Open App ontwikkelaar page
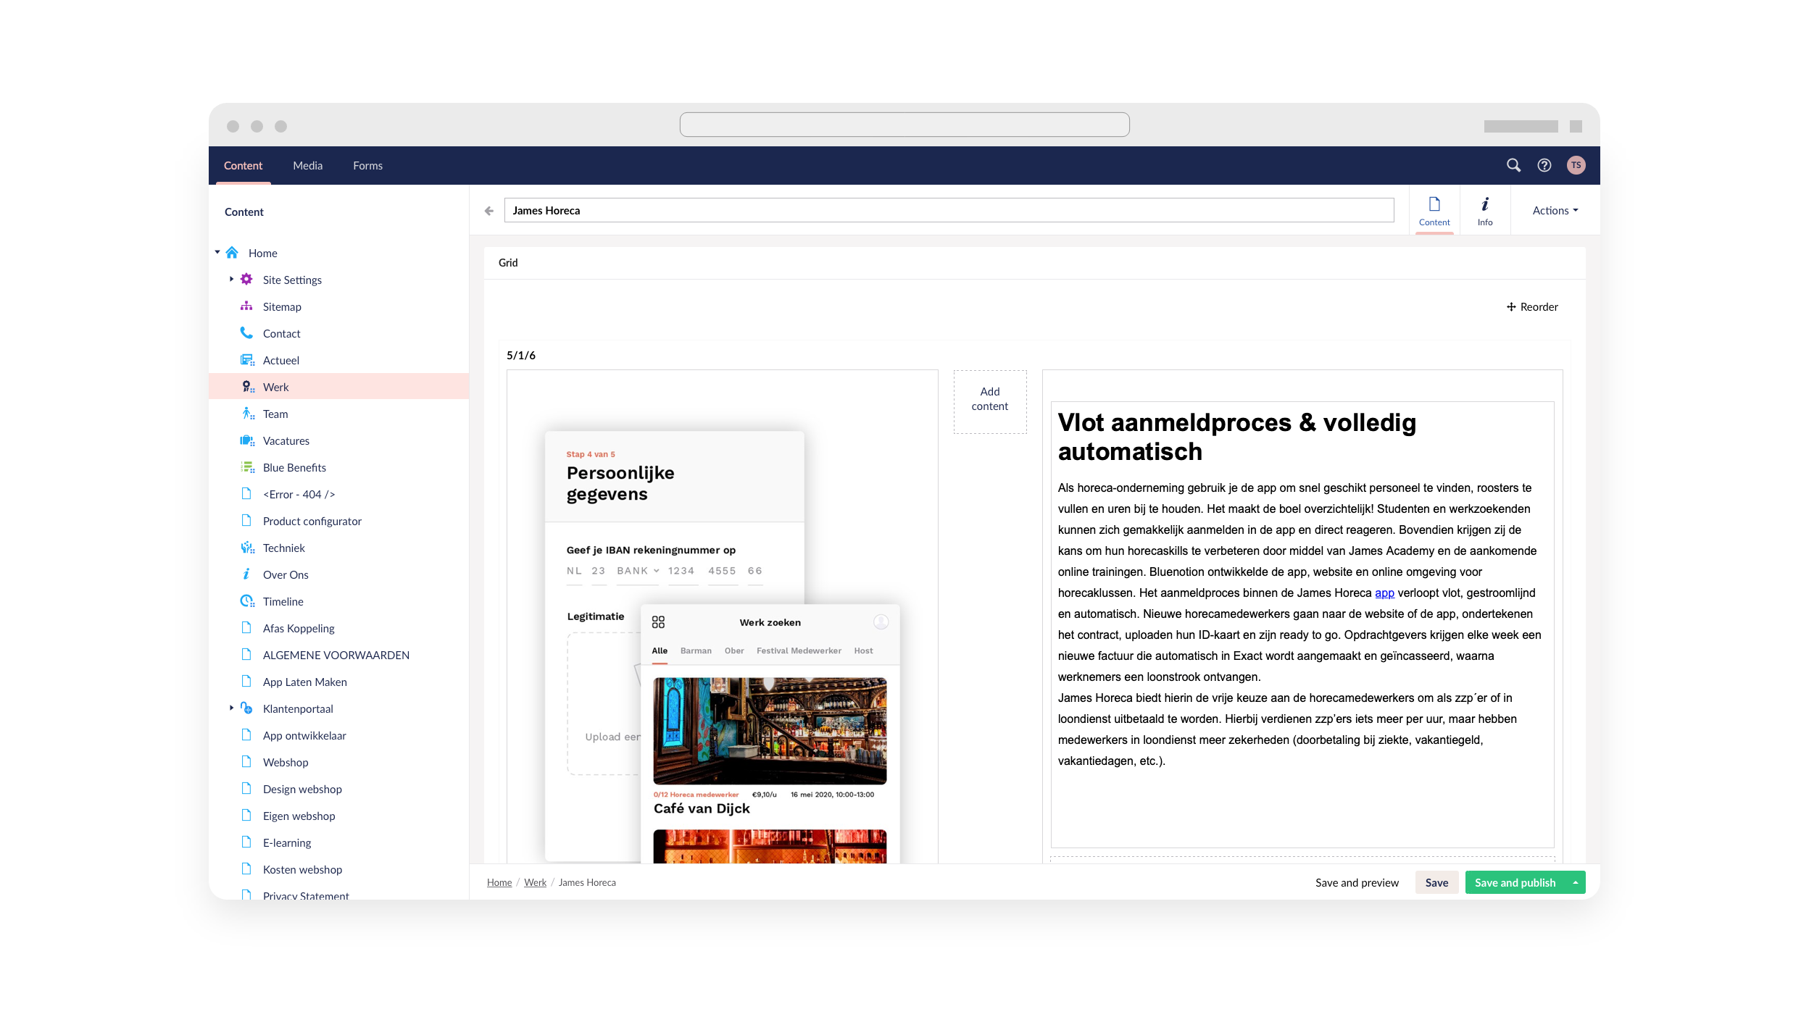Viewport: 1809px width, 1017px height. [304, 735]
